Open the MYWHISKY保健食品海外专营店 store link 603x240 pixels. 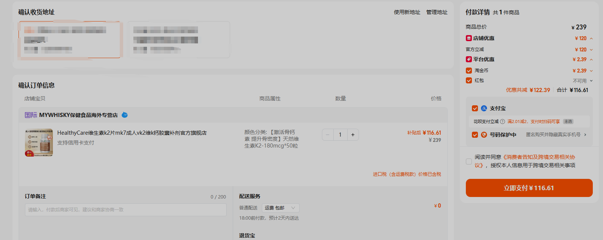click(78, 115)
